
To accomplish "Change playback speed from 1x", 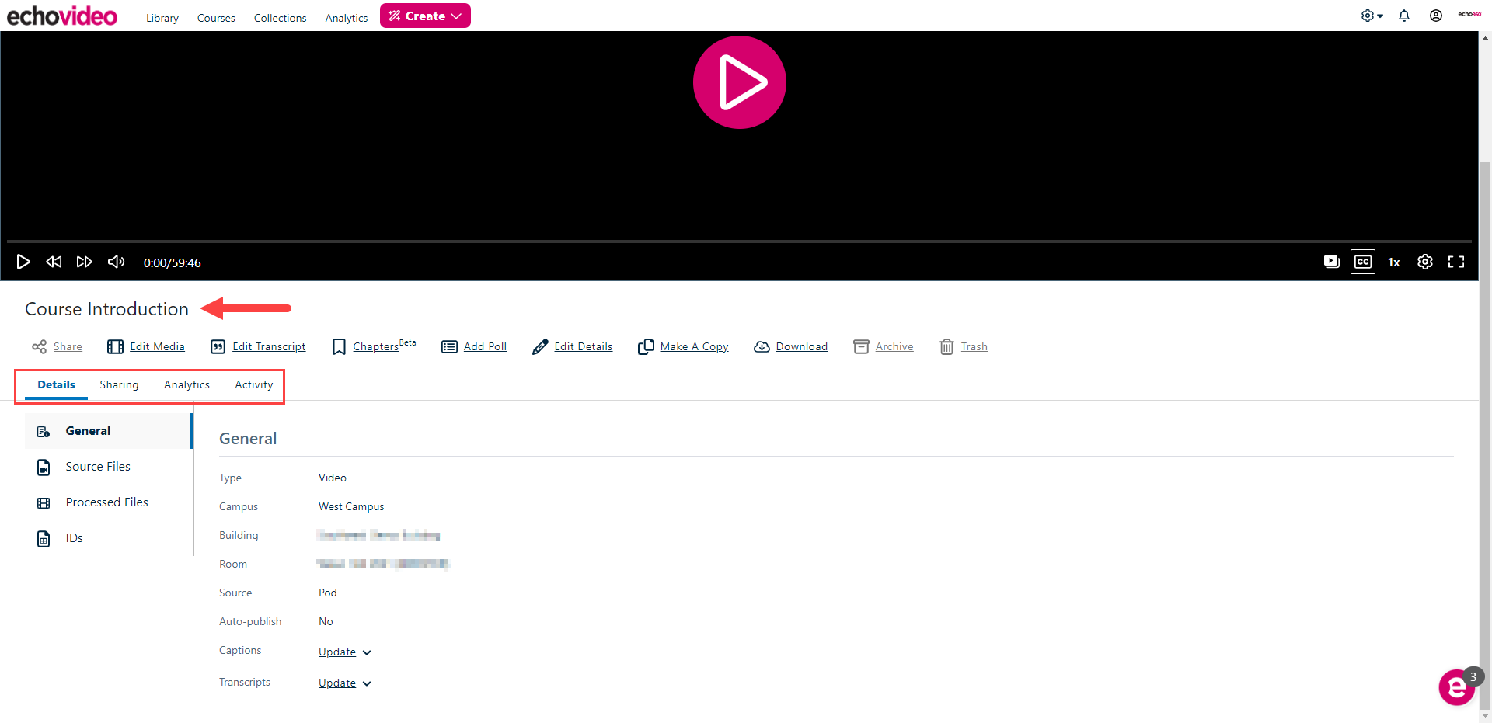I will [1394, 262].
